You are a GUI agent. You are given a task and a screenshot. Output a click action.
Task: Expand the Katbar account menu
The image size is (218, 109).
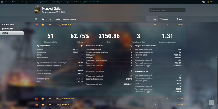(212, 2)
